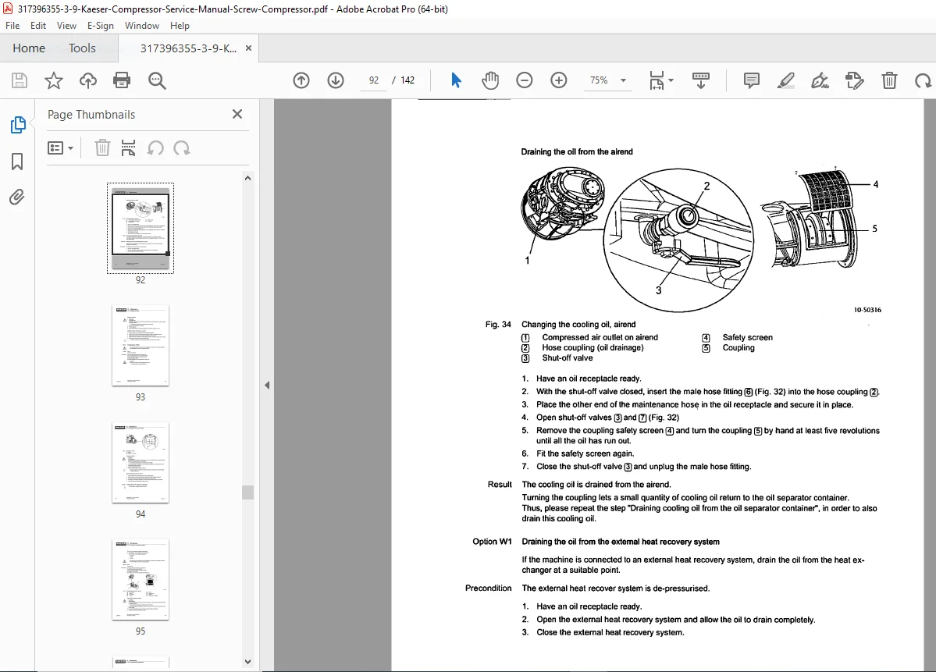Click the legend entry "Shut-off valve"
The width and height of the screenshot is (936, 672).
pos(567,358)
